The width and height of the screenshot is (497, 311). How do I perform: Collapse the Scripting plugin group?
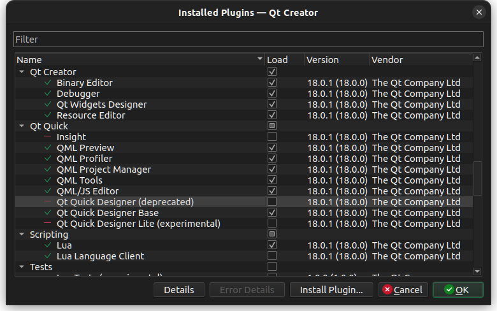pyautogui.click(x=22, y=235)
